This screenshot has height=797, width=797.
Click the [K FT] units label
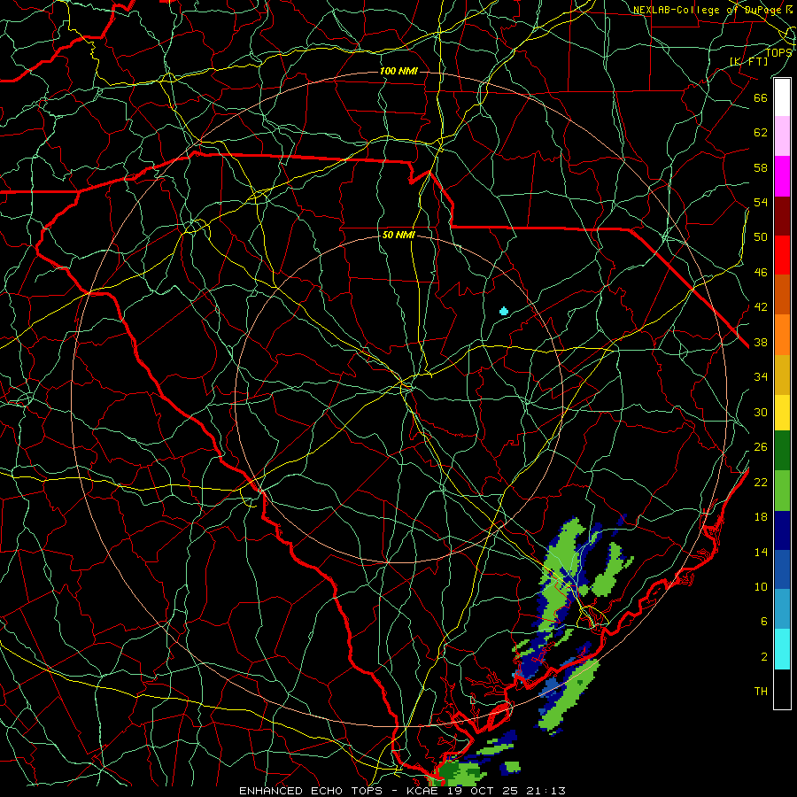point(748,61)
